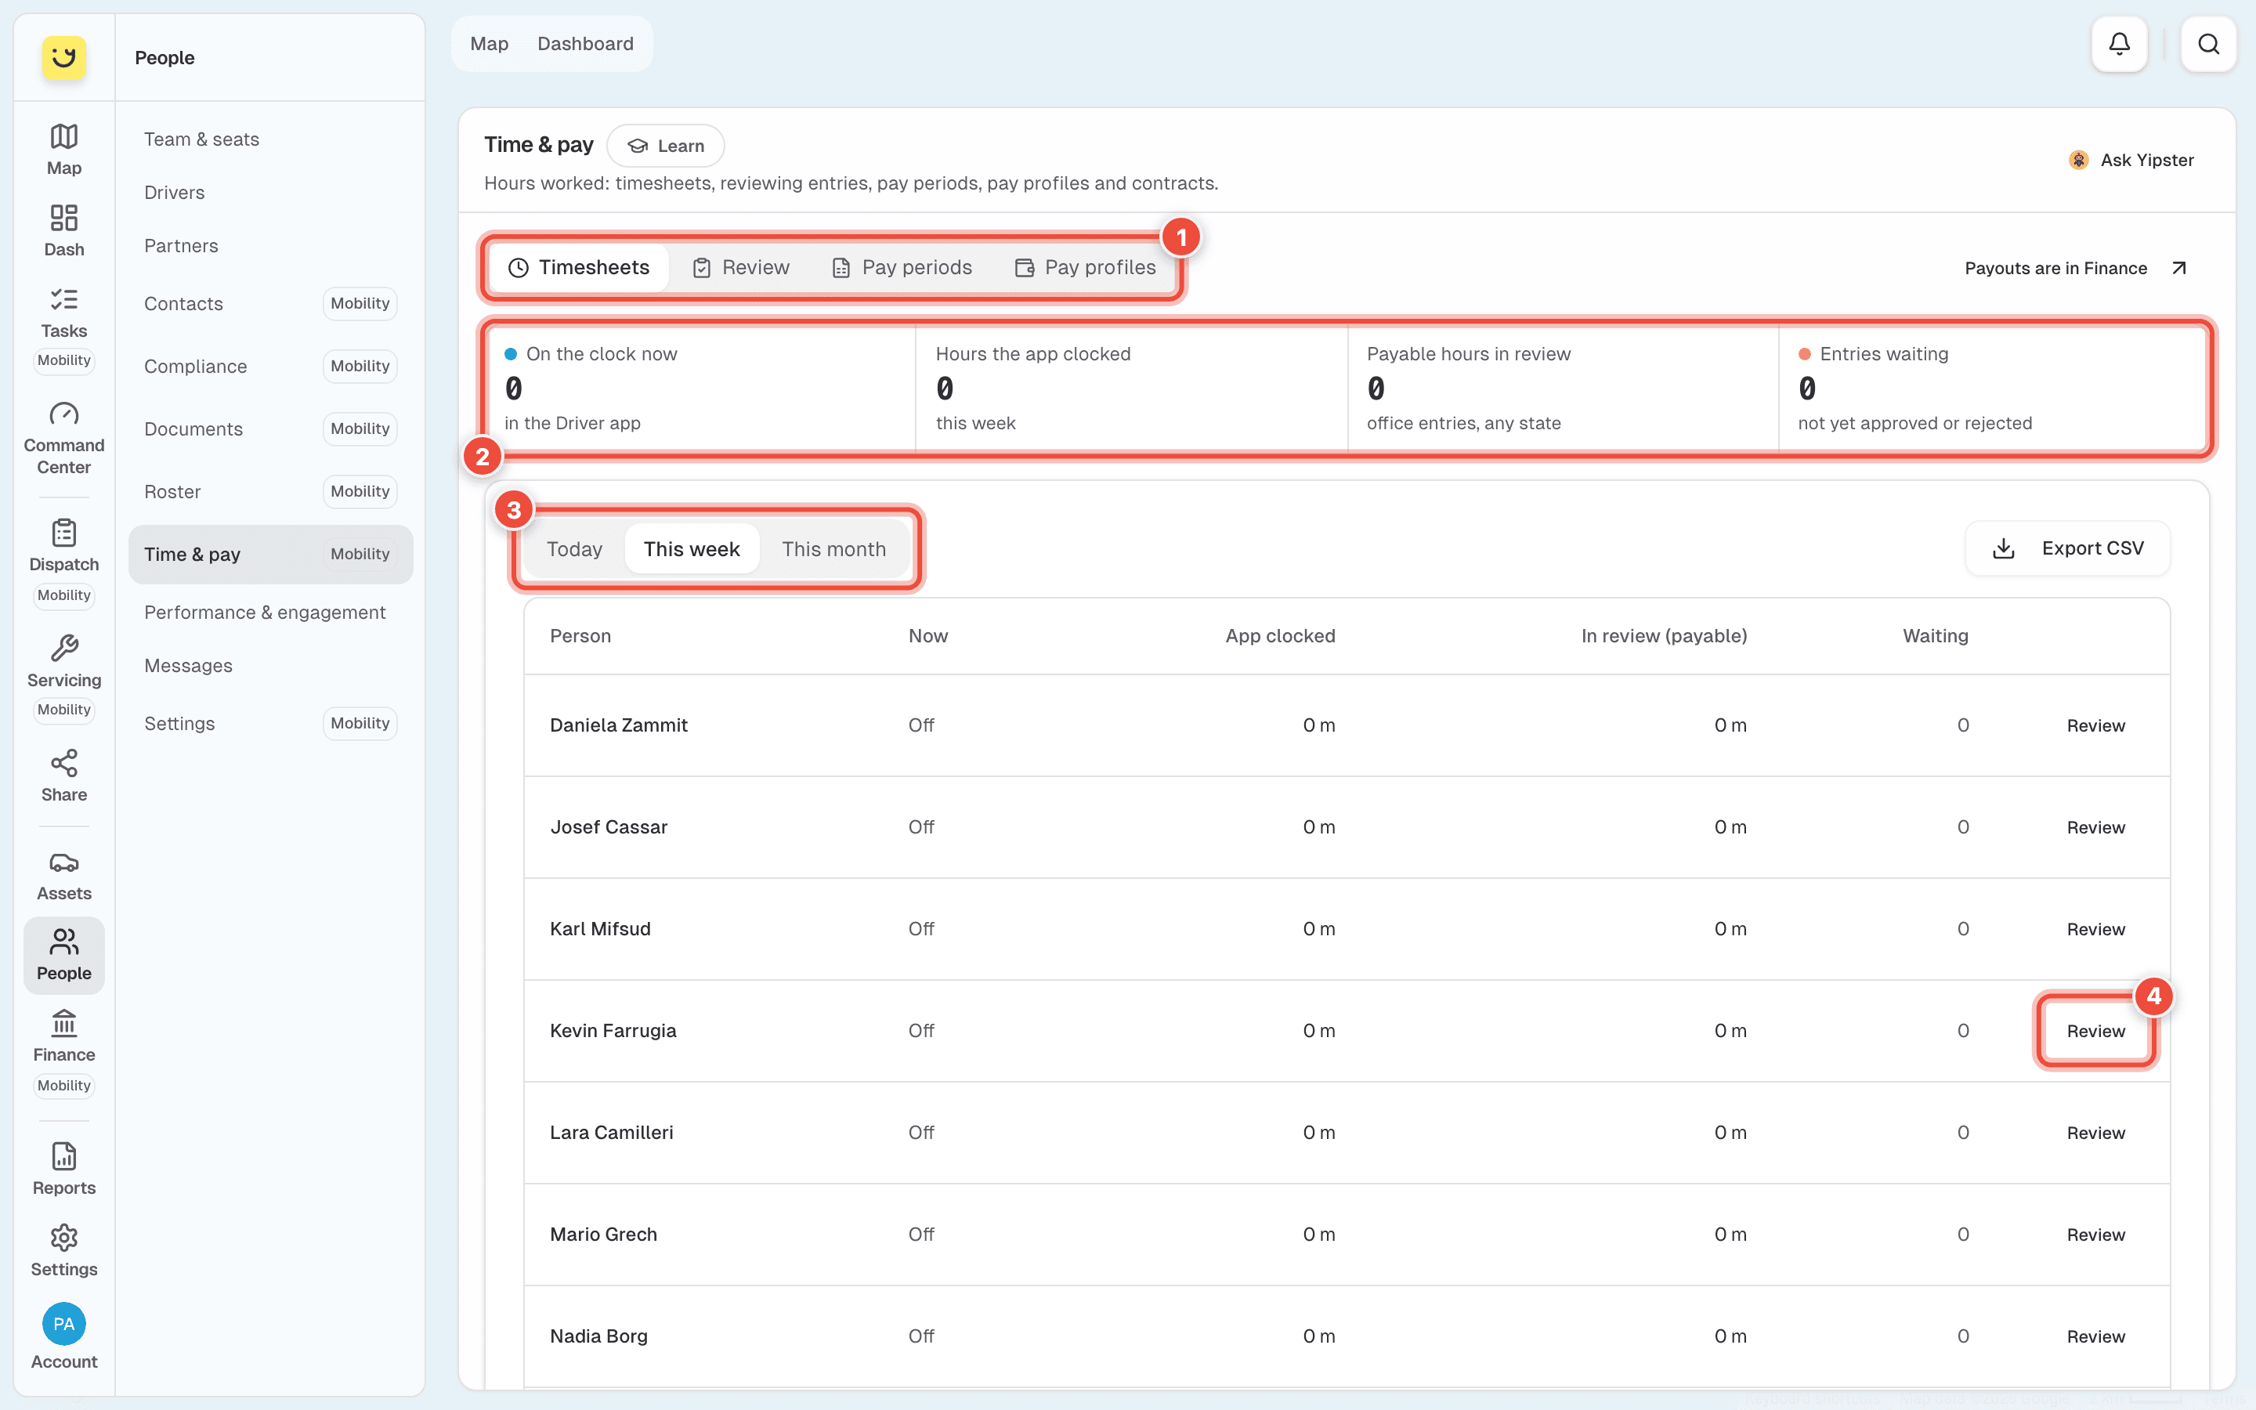2256x1410 pixels.
Task: Open Settings item in People menu
Action: [x=270, y=723]
